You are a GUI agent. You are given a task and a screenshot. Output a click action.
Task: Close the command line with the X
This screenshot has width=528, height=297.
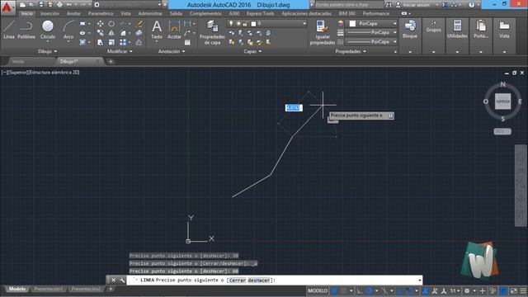point(114,280)
